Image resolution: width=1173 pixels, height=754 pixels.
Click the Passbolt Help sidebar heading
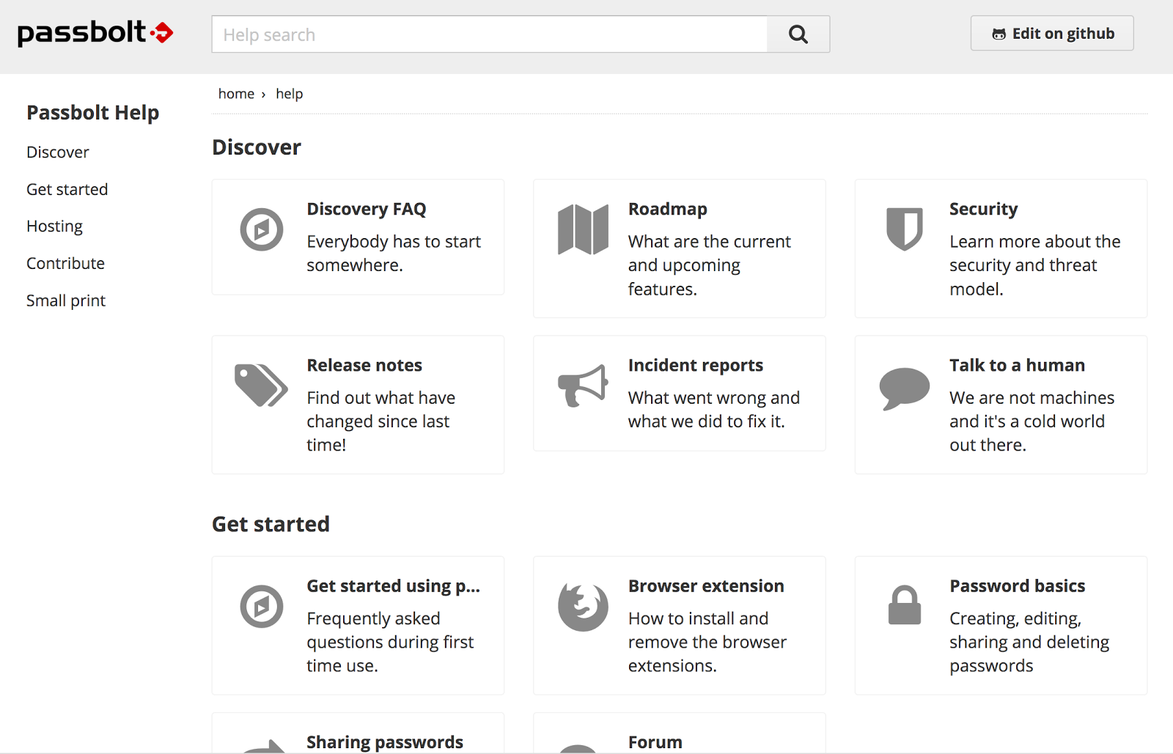click(x=93, y=113)
